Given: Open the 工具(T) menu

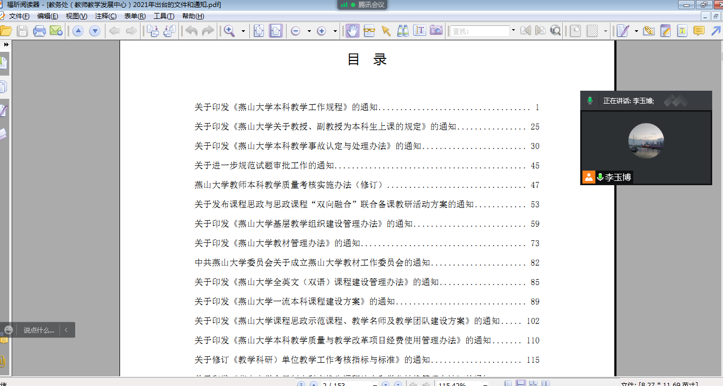Looking at the screenshot, I should pyautogui.click(x=163, y=16).
